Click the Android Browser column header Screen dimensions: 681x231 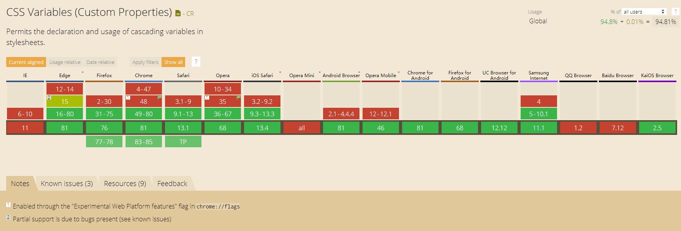(341, 76)
